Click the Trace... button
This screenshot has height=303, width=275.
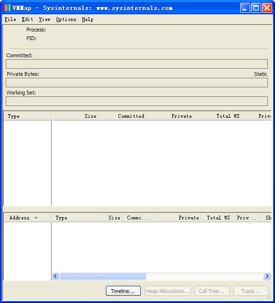[x=251, y=291]
